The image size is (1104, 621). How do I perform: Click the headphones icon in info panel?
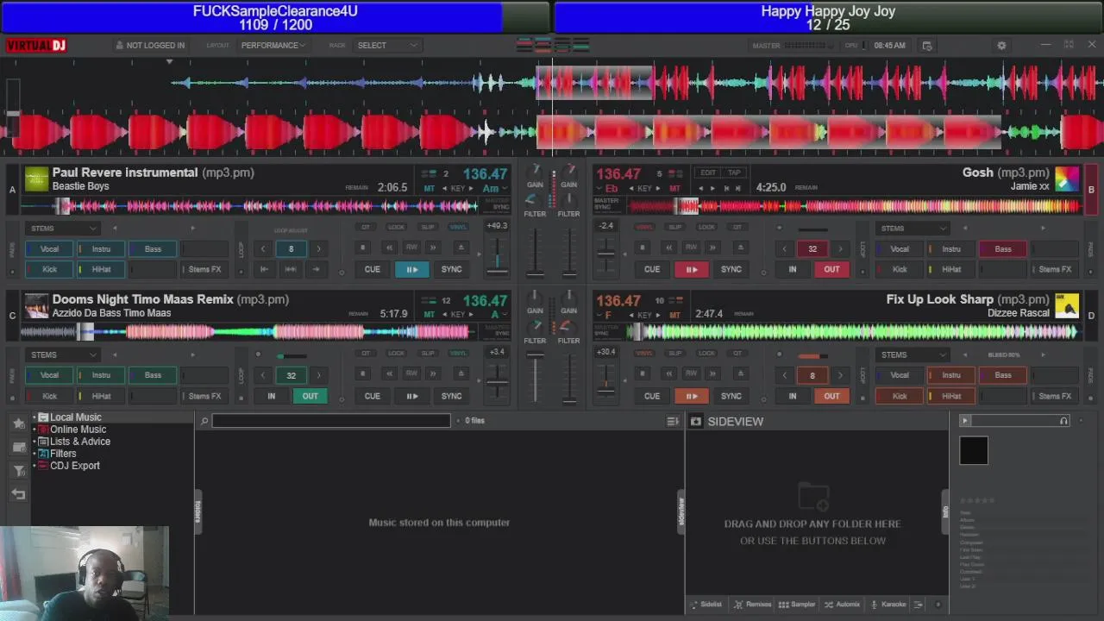1063,421
